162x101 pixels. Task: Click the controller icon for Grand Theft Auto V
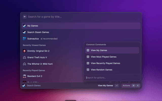24,57
